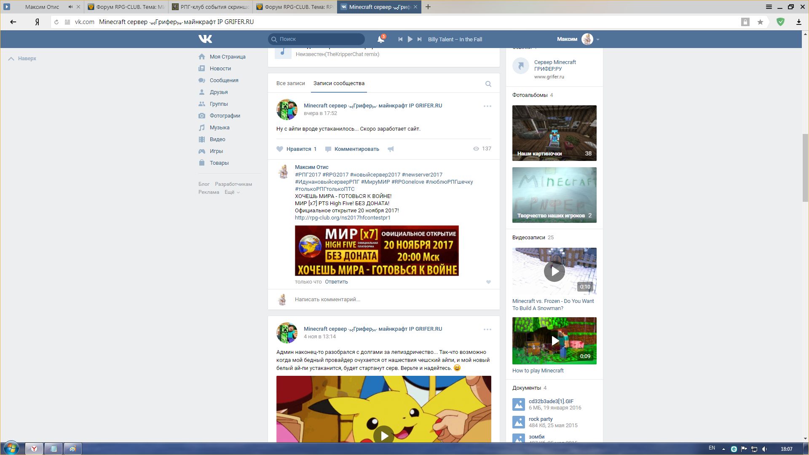This screenshot has width=809, height=455.
Task: Click Наверх to return to top
Action: (22, 59)
